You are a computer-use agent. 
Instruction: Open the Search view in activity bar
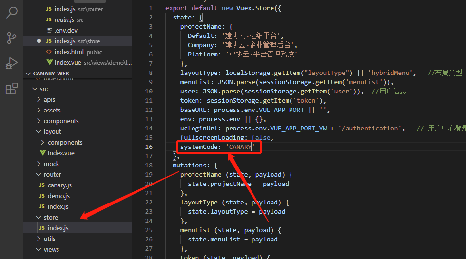click(12, 13)
